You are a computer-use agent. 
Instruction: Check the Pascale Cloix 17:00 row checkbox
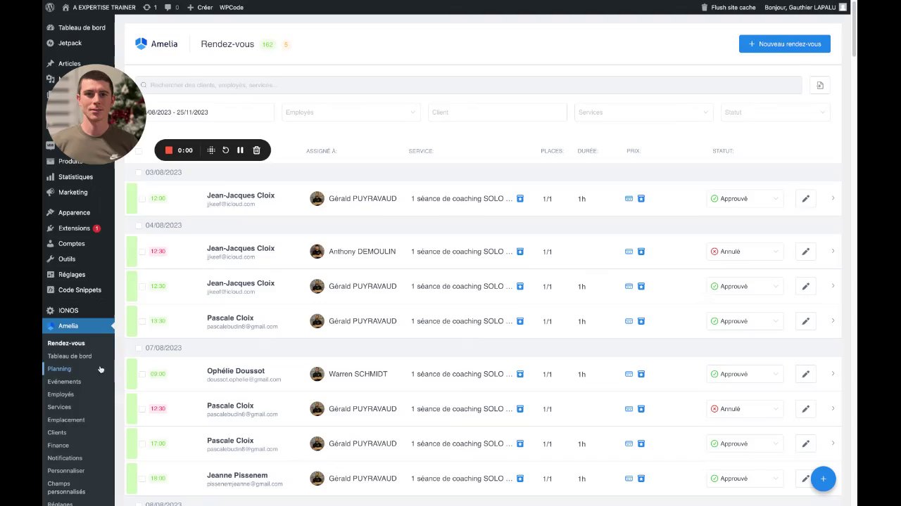(x=142, y=443)
